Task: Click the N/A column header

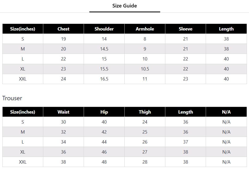Action: click(226, 112)
